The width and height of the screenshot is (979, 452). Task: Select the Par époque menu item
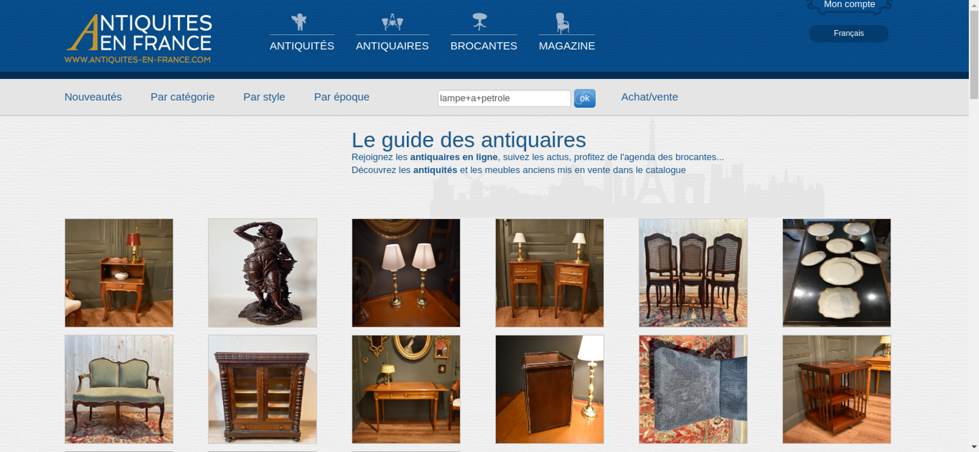pos(342,97)
